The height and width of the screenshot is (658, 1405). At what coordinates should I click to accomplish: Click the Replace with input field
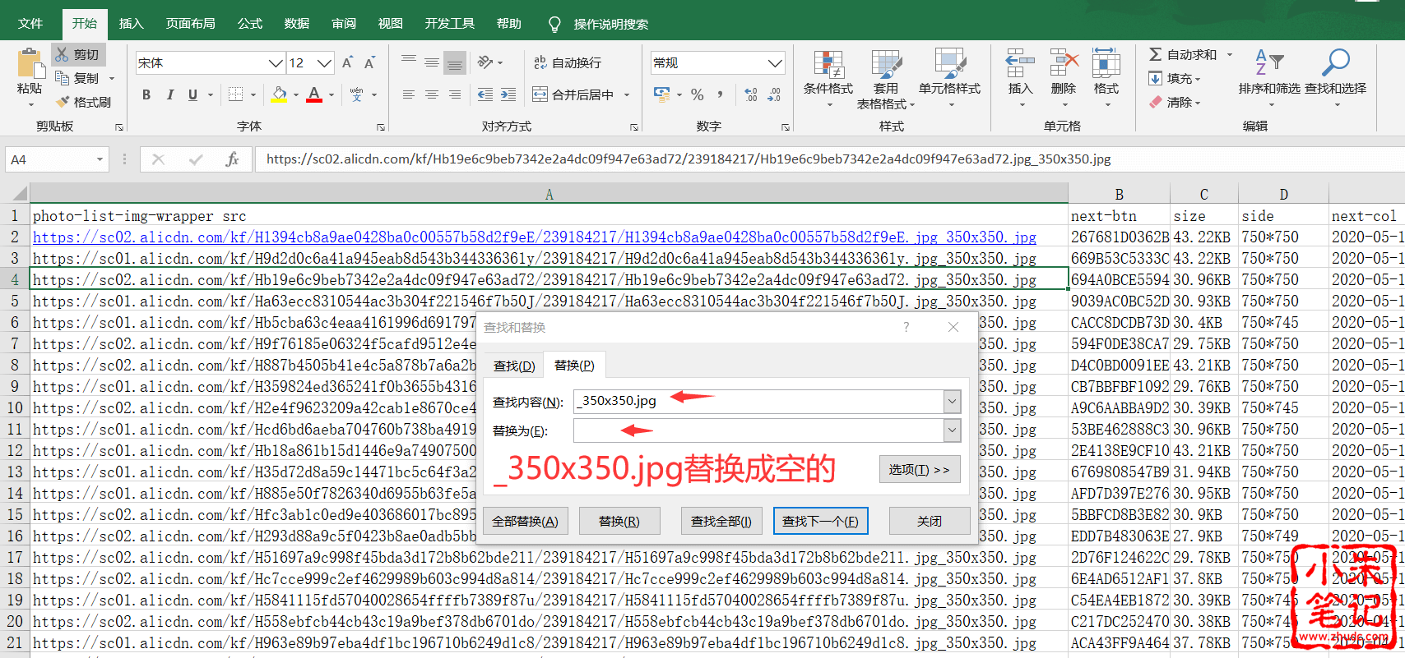758,430
